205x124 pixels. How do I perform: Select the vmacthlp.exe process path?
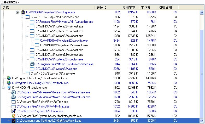click(64, 22)
